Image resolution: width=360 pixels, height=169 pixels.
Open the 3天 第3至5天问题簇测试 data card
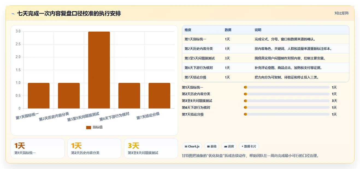[151, 148]
